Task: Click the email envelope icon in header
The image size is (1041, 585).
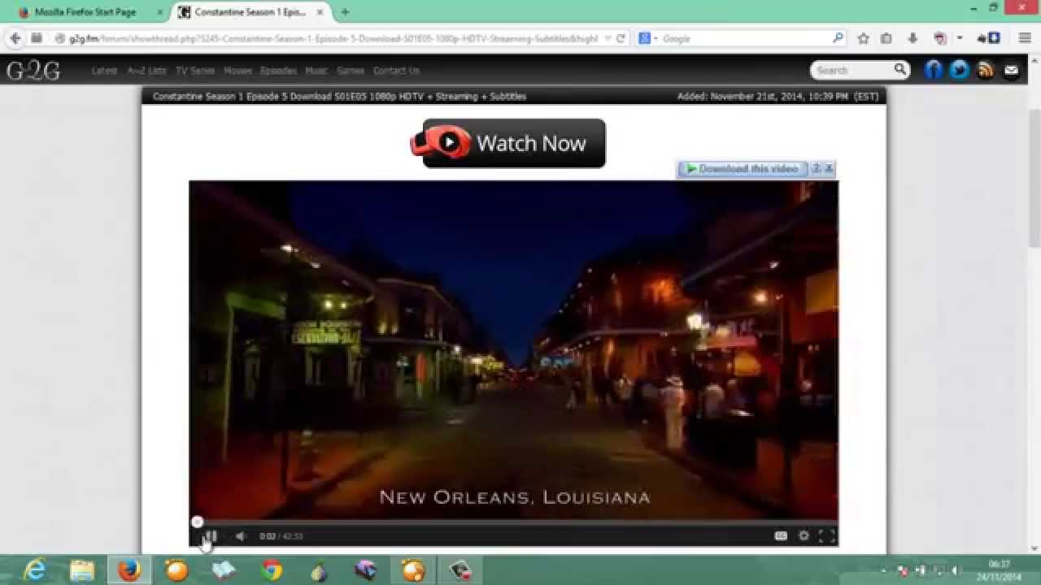Action: (1011, 70)
